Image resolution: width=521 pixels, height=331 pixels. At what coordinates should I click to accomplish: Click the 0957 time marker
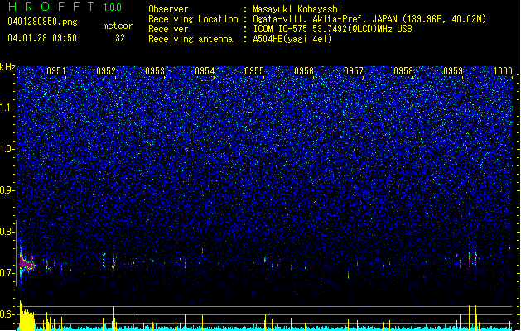(354, 71)
